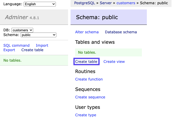View the Database schema link
Viewport: 182px width, 121px height.
tap(121, 32)
